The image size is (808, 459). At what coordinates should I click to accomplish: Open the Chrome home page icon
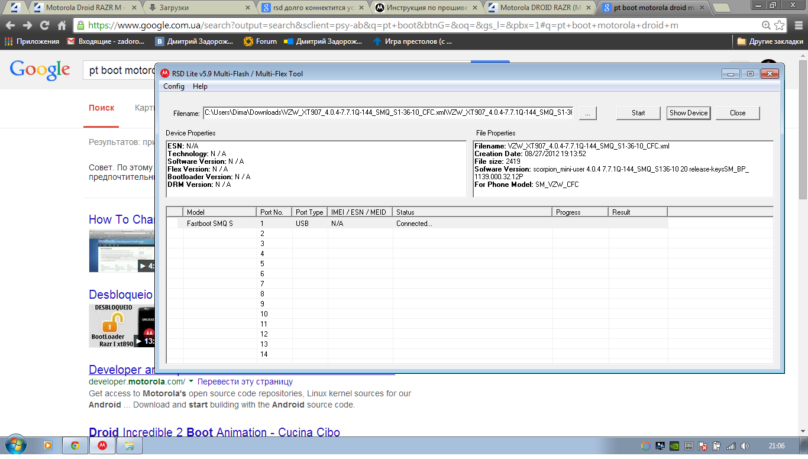coord(62,25)
